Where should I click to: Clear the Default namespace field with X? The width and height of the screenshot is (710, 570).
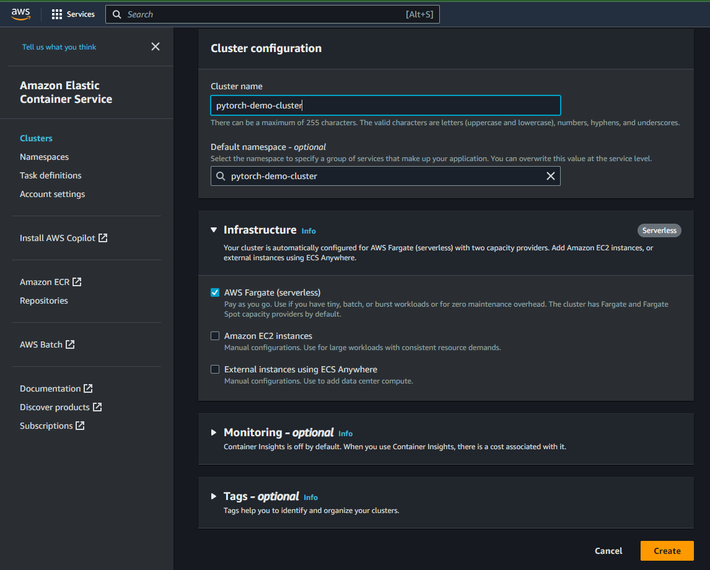pyautogui.click(x=550, y=176)
